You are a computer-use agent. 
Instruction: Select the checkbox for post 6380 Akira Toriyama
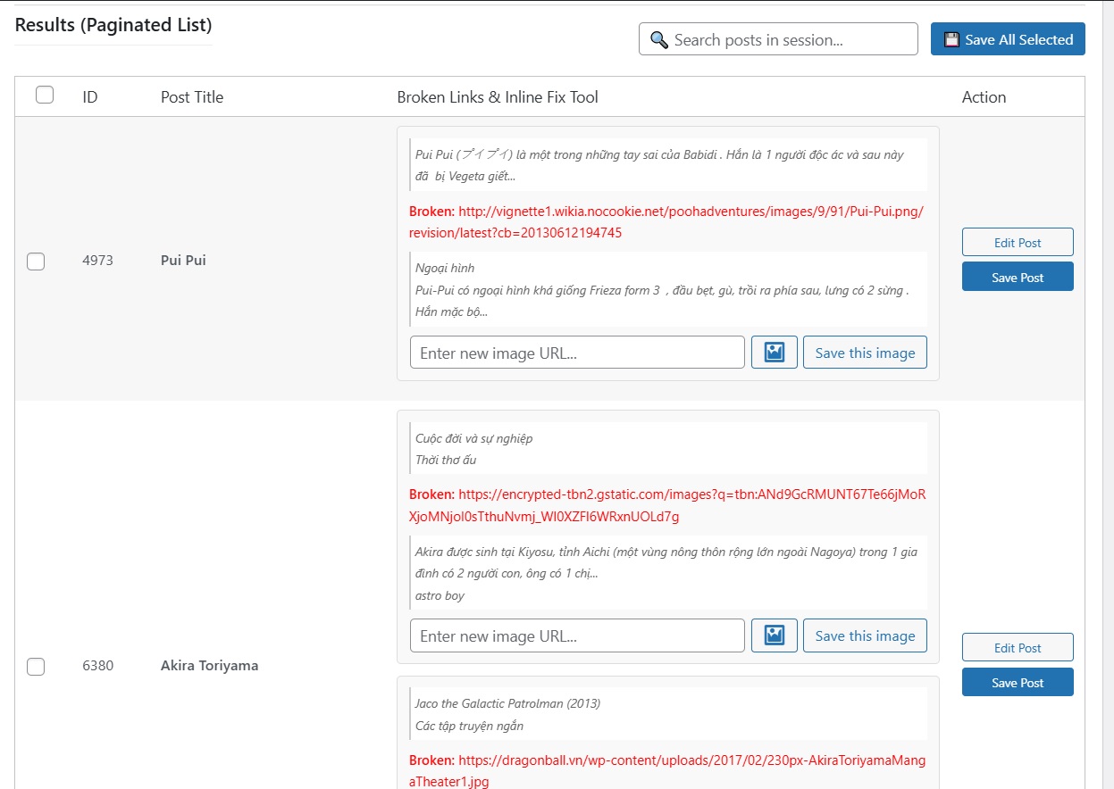[x=36, y=666]
